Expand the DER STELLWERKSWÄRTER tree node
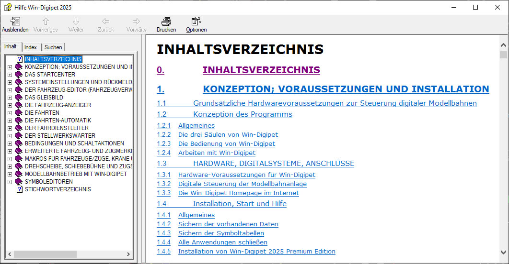 10,136
